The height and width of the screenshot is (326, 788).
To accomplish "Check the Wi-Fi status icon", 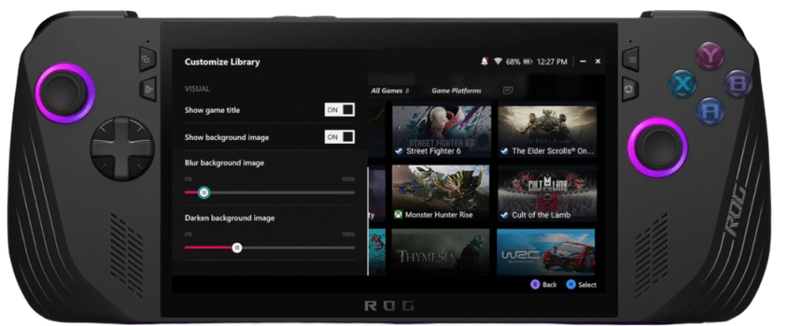I will pyautogui.click(x=498, y=62).
